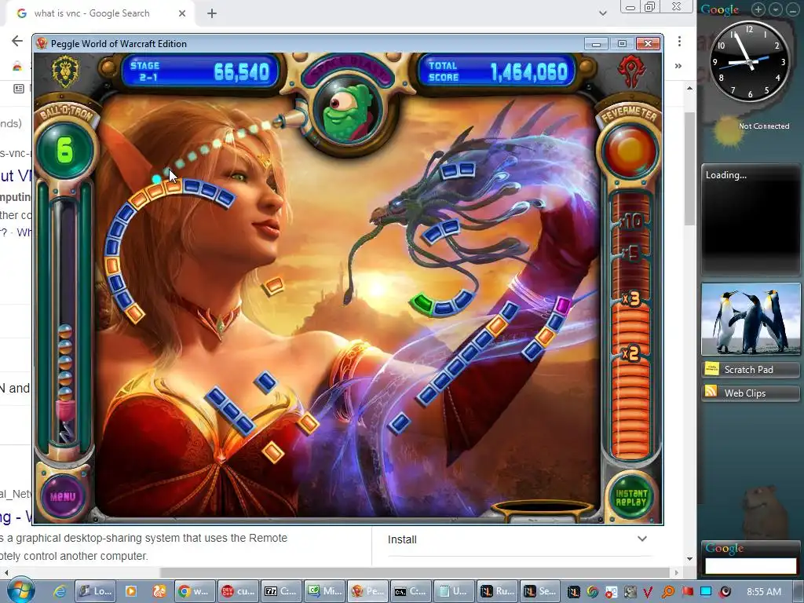This screenshot has width=804, height=603.
Task: Click the cyan monitor tray icon
Action: pyautogui.click(x=706, y=591)
